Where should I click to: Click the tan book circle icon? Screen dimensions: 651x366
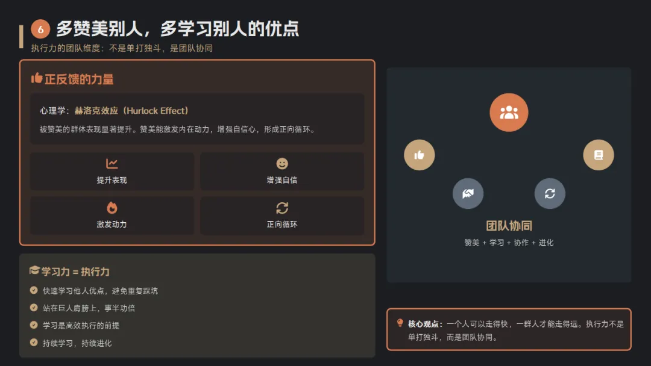pos(599,155)
